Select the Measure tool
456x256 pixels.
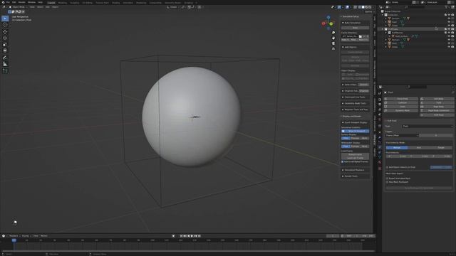coord(5,64)
